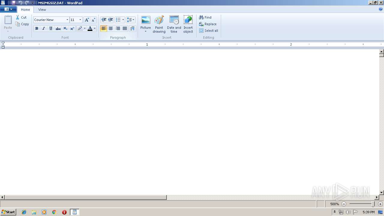Undo the last action
The height and width of the screenshot is (216, 384).
click(x=20, y=3)
